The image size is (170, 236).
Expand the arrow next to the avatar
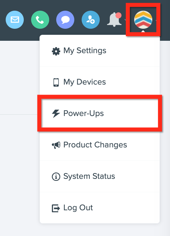pyautogui.click(x=156, y=20)
